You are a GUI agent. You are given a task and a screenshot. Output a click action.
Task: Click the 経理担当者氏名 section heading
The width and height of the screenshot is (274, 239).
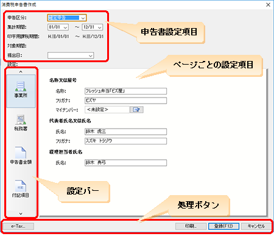point(66,152)
